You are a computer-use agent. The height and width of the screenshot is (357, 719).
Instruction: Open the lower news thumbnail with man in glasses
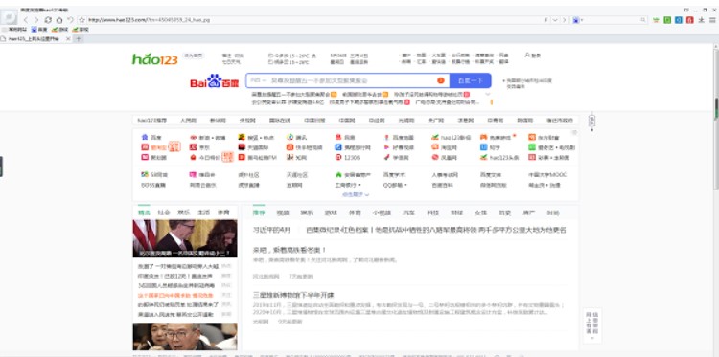(185, 336)
